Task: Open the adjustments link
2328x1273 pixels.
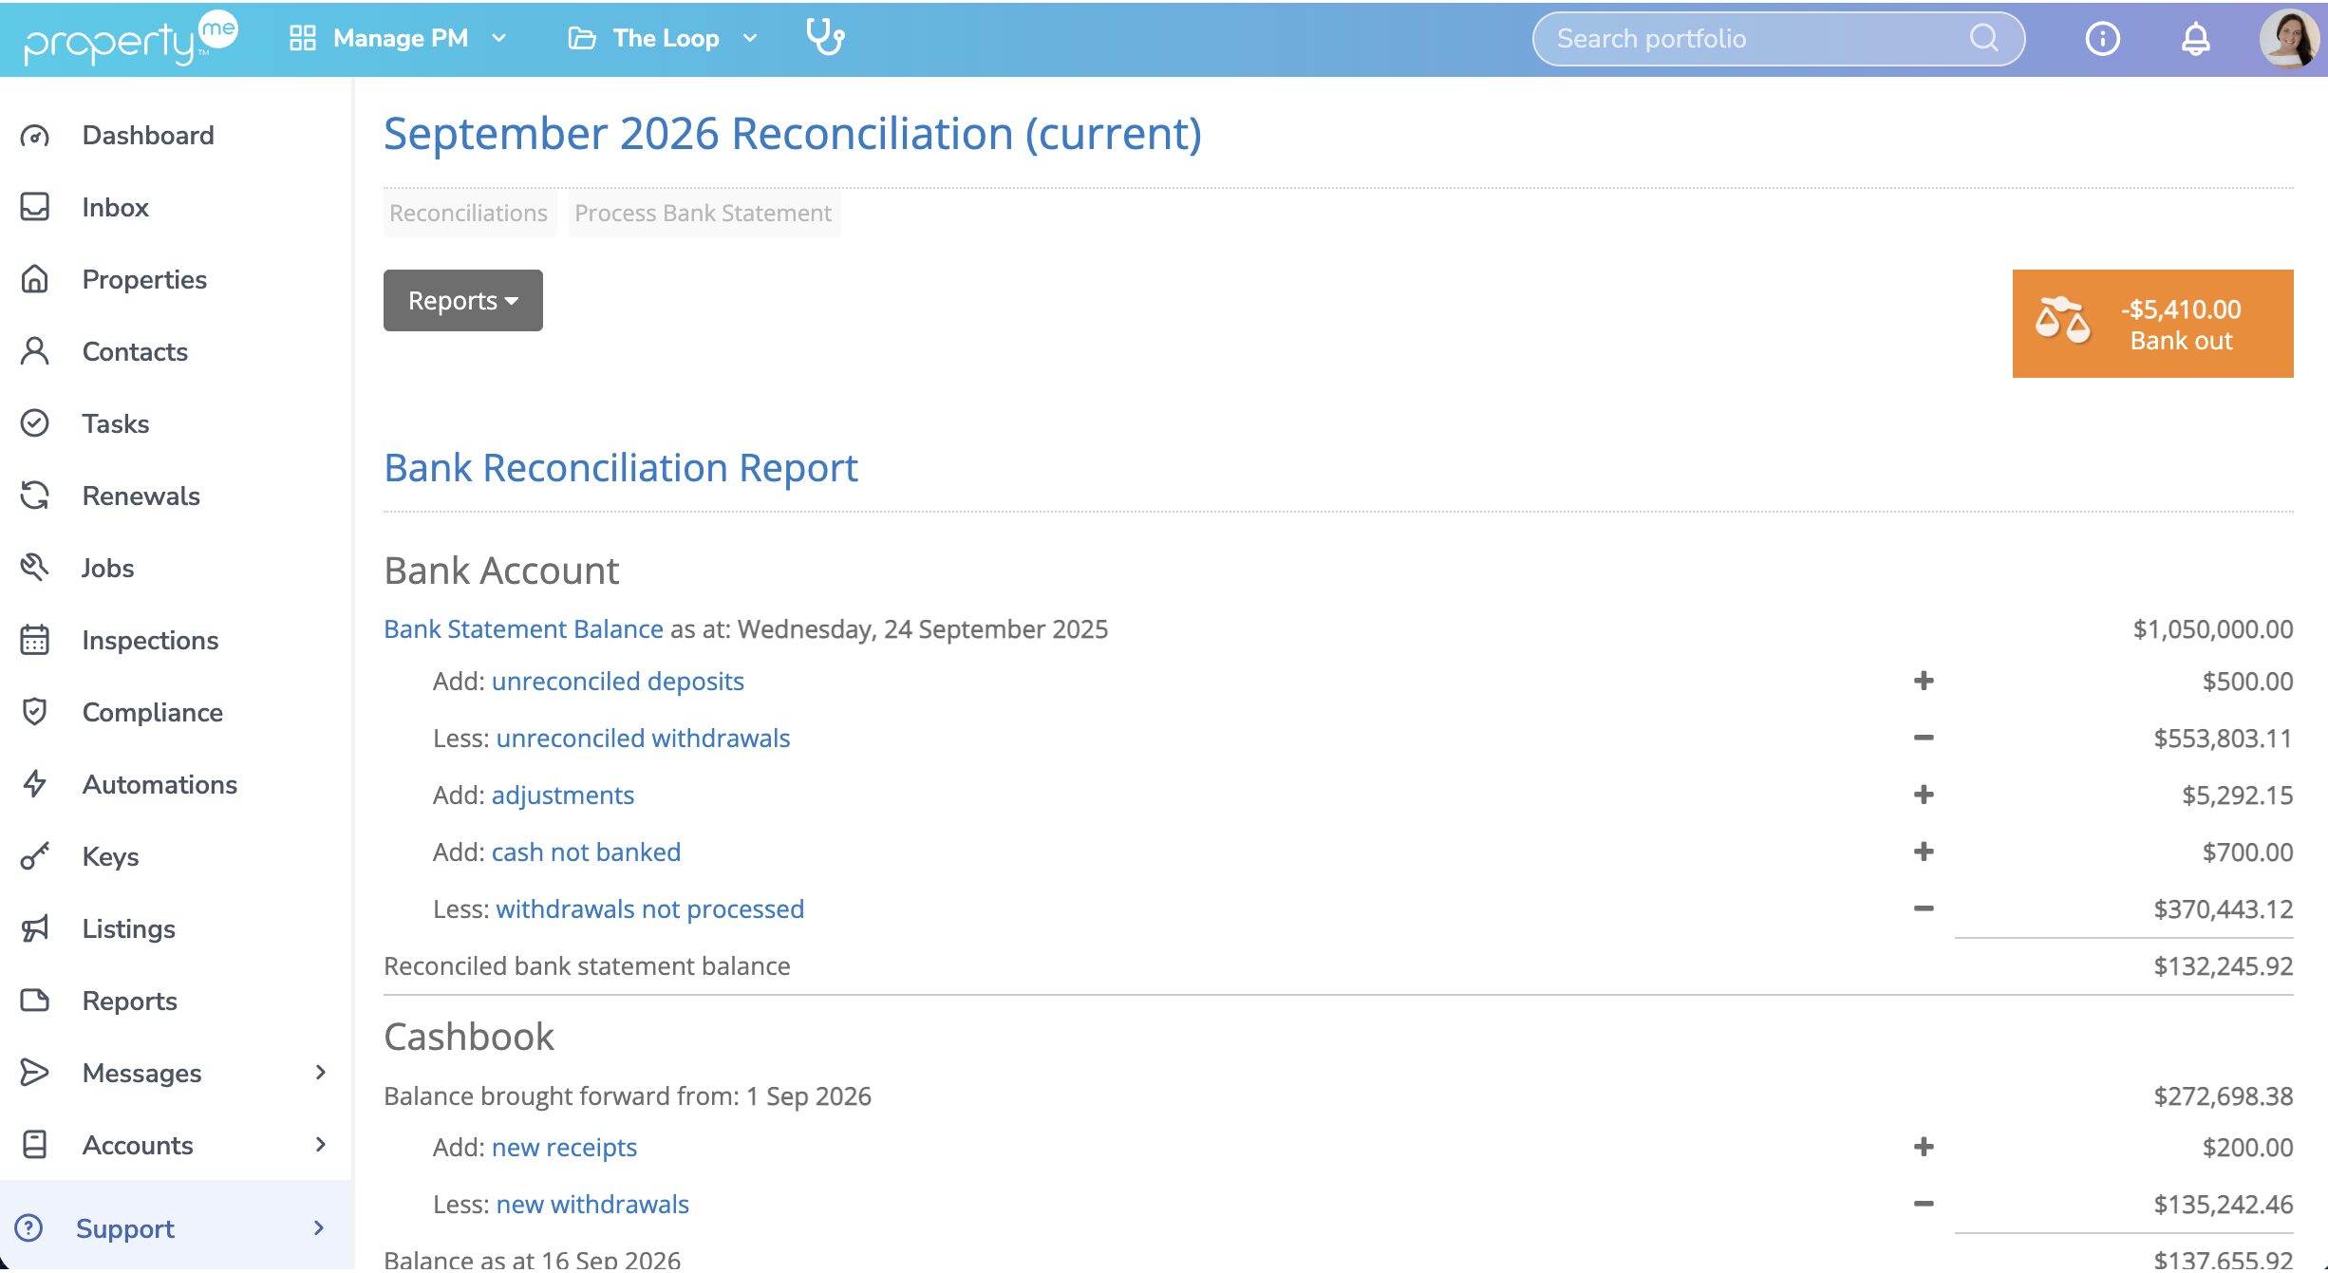Action: coord(562,796)
